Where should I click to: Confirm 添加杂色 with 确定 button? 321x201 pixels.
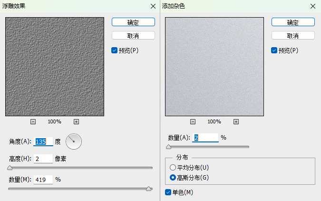coord(293,22)
